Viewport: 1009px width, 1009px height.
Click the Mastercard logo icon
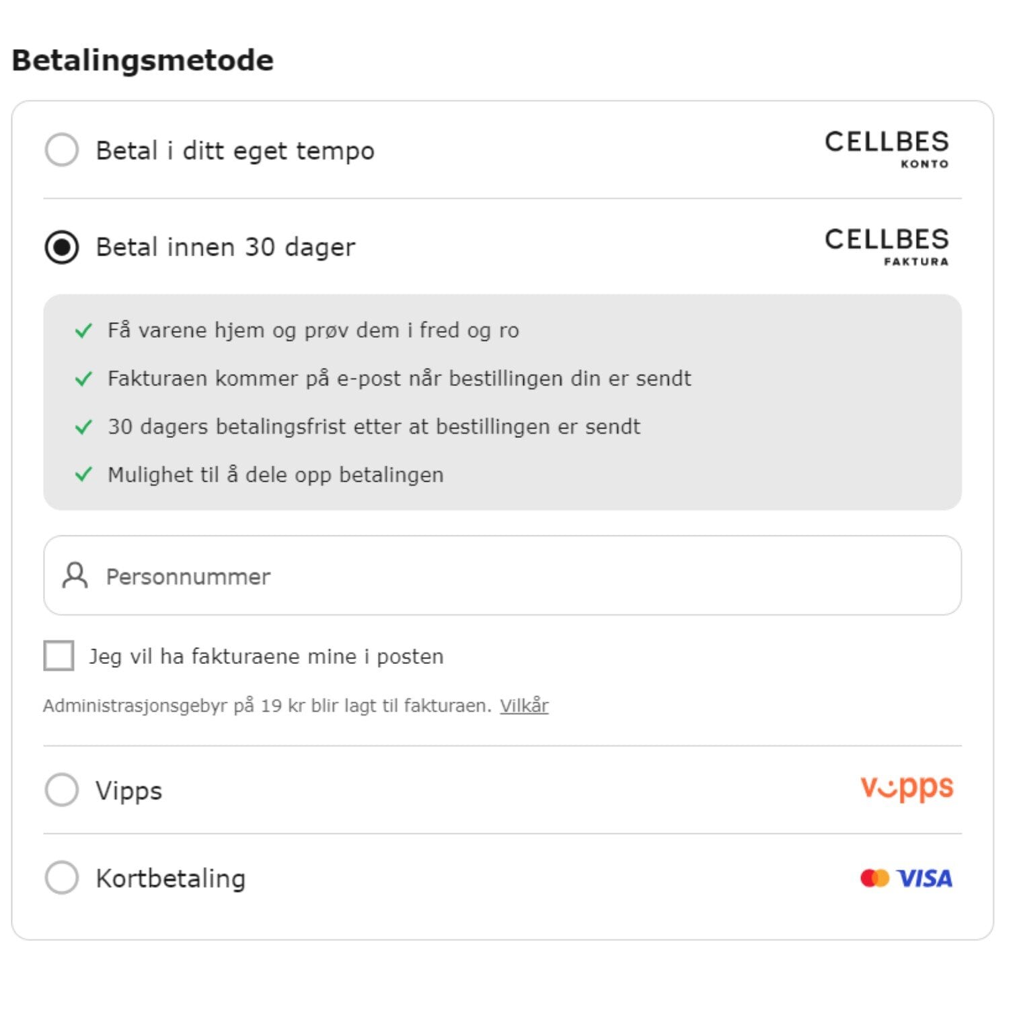click(874, 878)
